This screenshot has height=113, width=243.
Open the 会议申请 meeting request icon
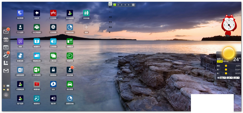pos(86,13)
